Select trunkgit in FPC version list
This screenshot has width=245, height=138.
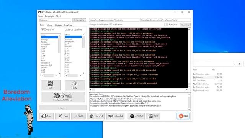point(45,39)
